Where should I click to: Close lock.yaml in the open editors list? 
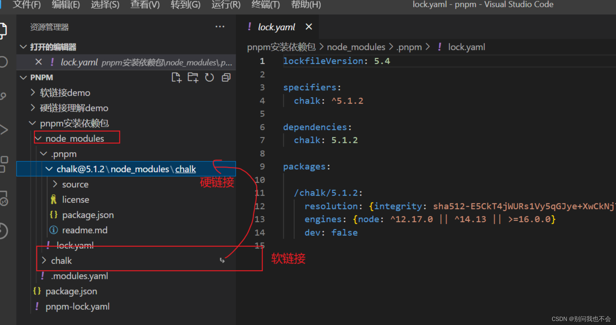pos(39,62)
